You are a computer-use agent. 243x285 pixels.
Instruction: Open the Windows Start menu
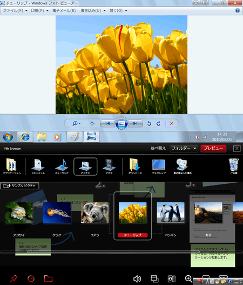(8, 137)
